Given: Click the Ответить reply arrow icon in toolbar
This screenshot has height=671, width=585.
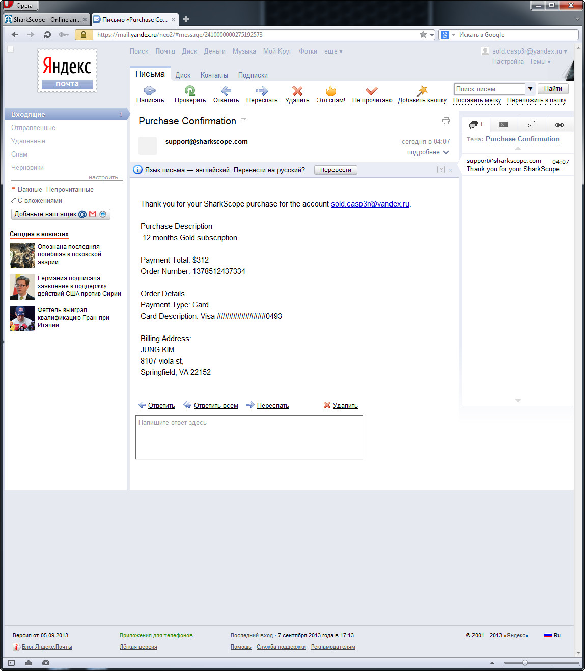Looking at the screenshot, I should [226, 91].
